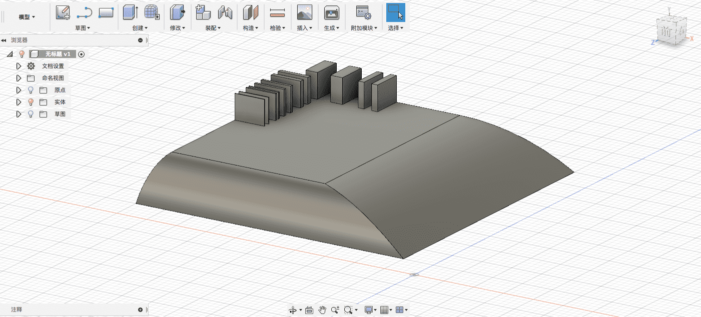Click the Create Sketch icon in toolbar
The image size is (701, 317).
pyautogui.click(x=63, y=12)
